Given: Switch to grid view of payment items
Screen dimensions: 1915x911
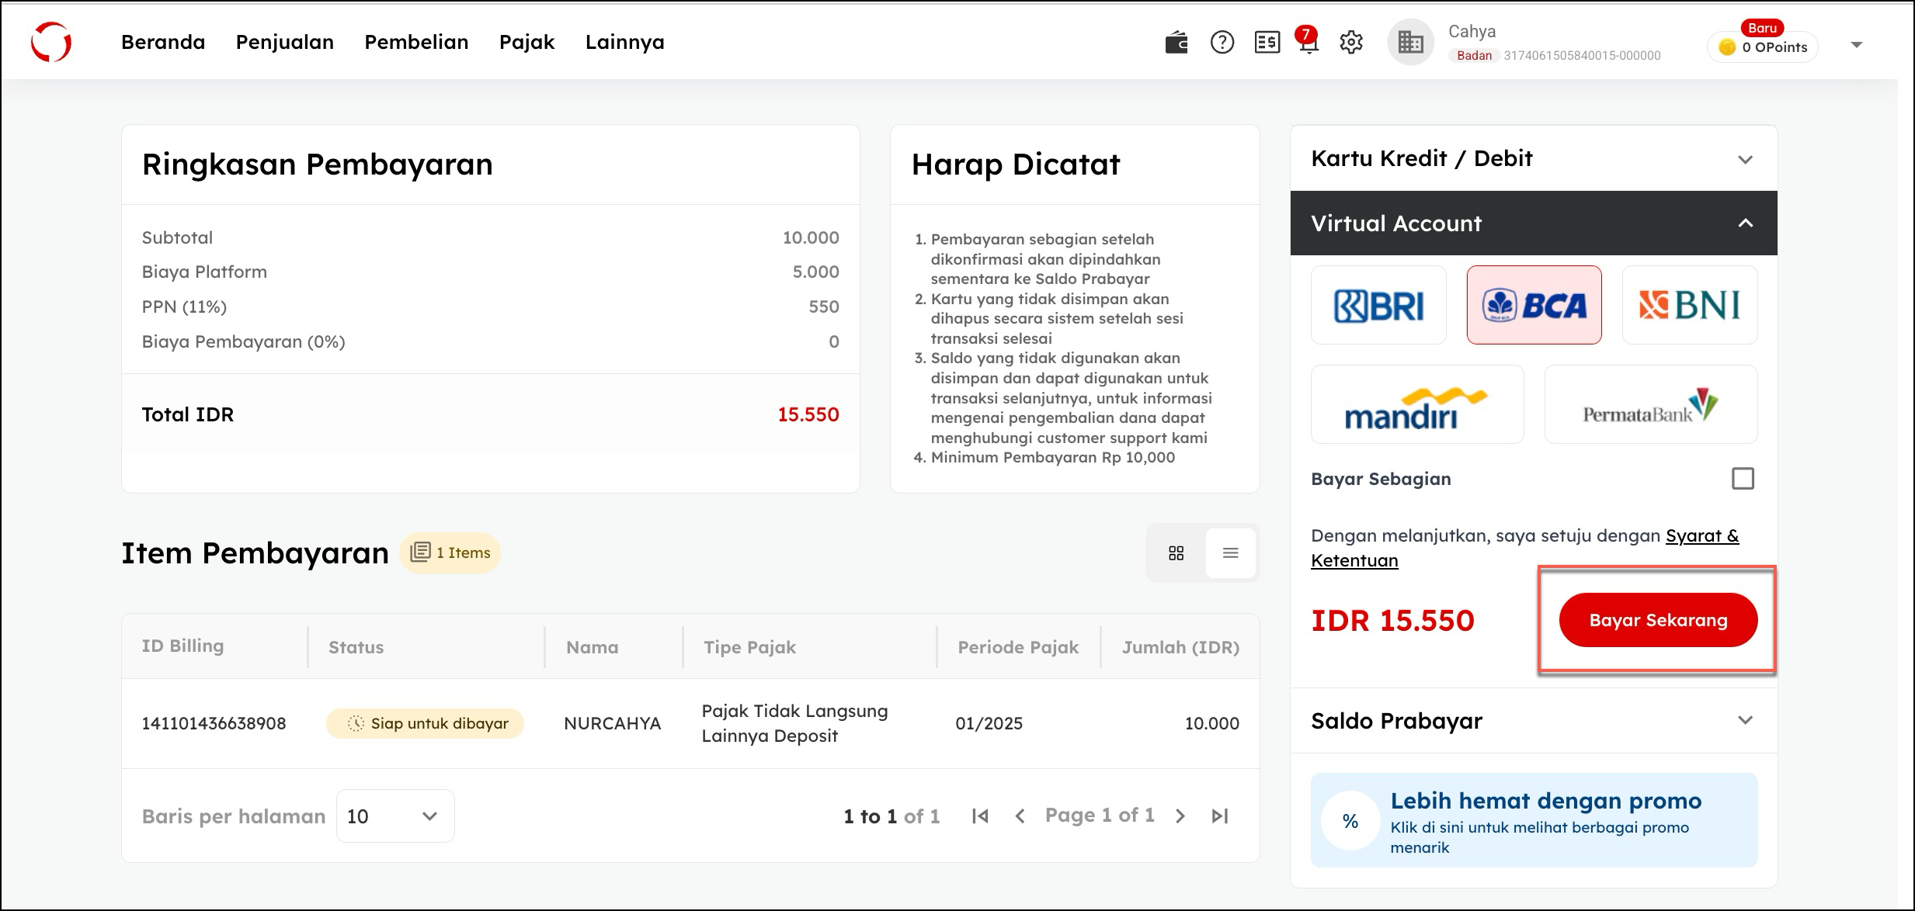Looking at the screenshot, I should pos(1176,553).
